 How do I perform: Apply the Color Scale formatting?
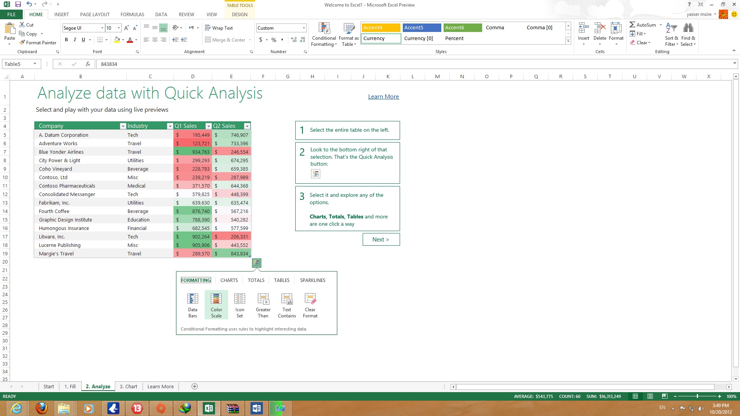click(x=216, y=305)
